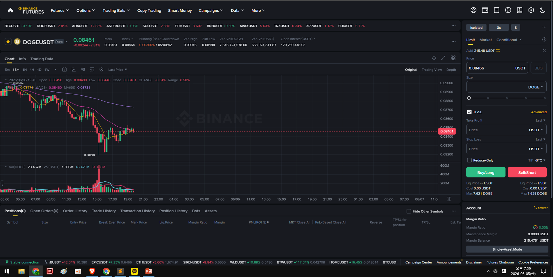Click the Buy/Long button

486,172
